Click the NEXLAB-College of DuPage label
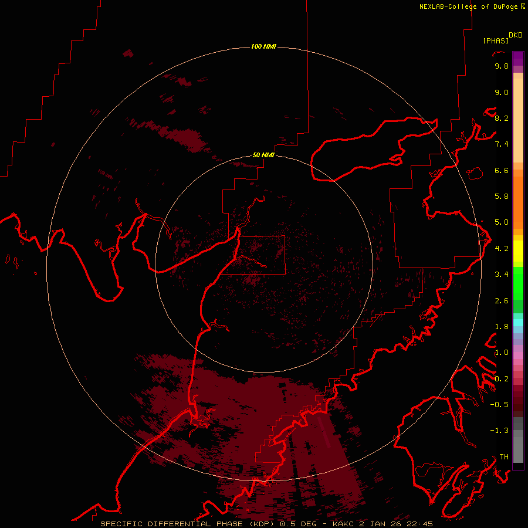 point(468,6)
